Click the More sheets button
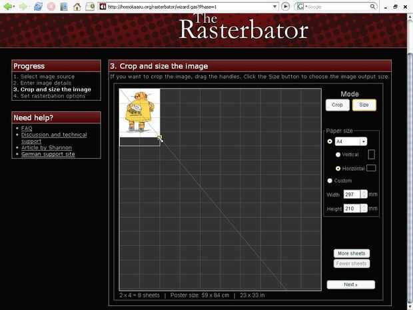This screenshot has height=310, width=413. pyautogui.click(x=352, y=253)
